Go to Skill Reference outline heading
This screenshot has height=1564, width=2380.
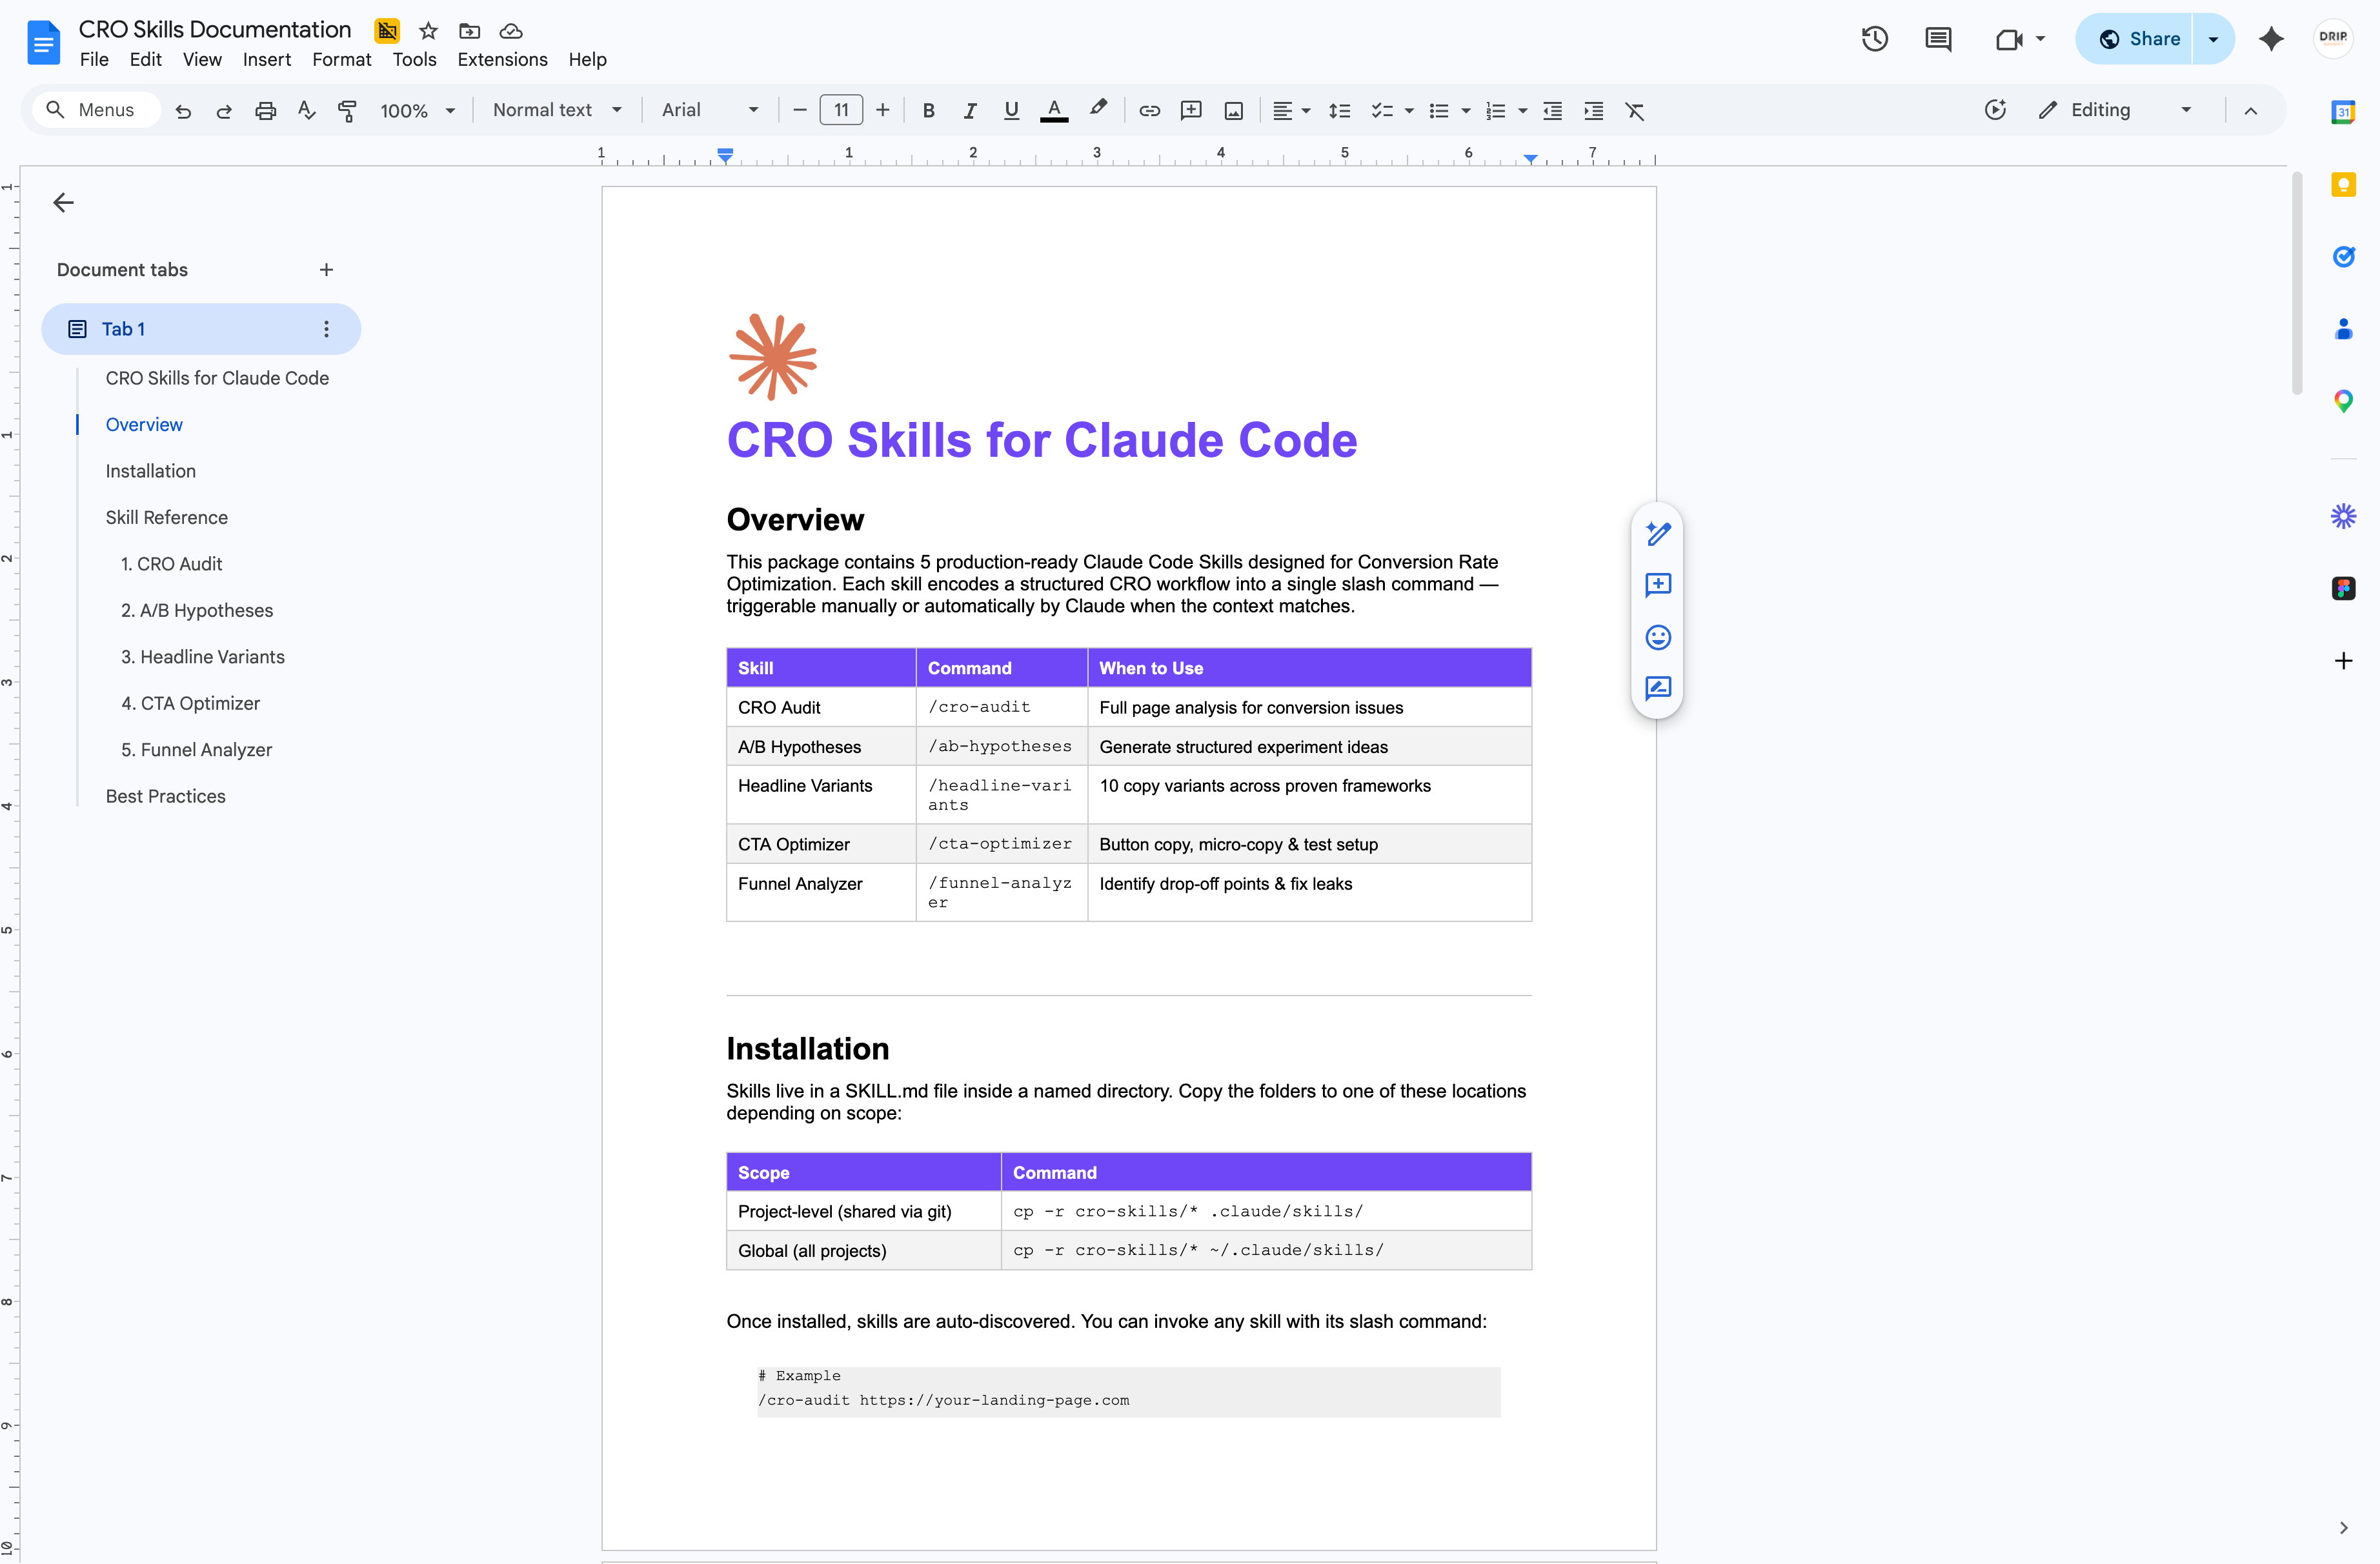167,518
